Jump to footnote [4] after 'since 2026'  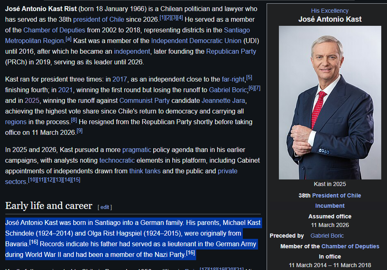pos(180,18)
